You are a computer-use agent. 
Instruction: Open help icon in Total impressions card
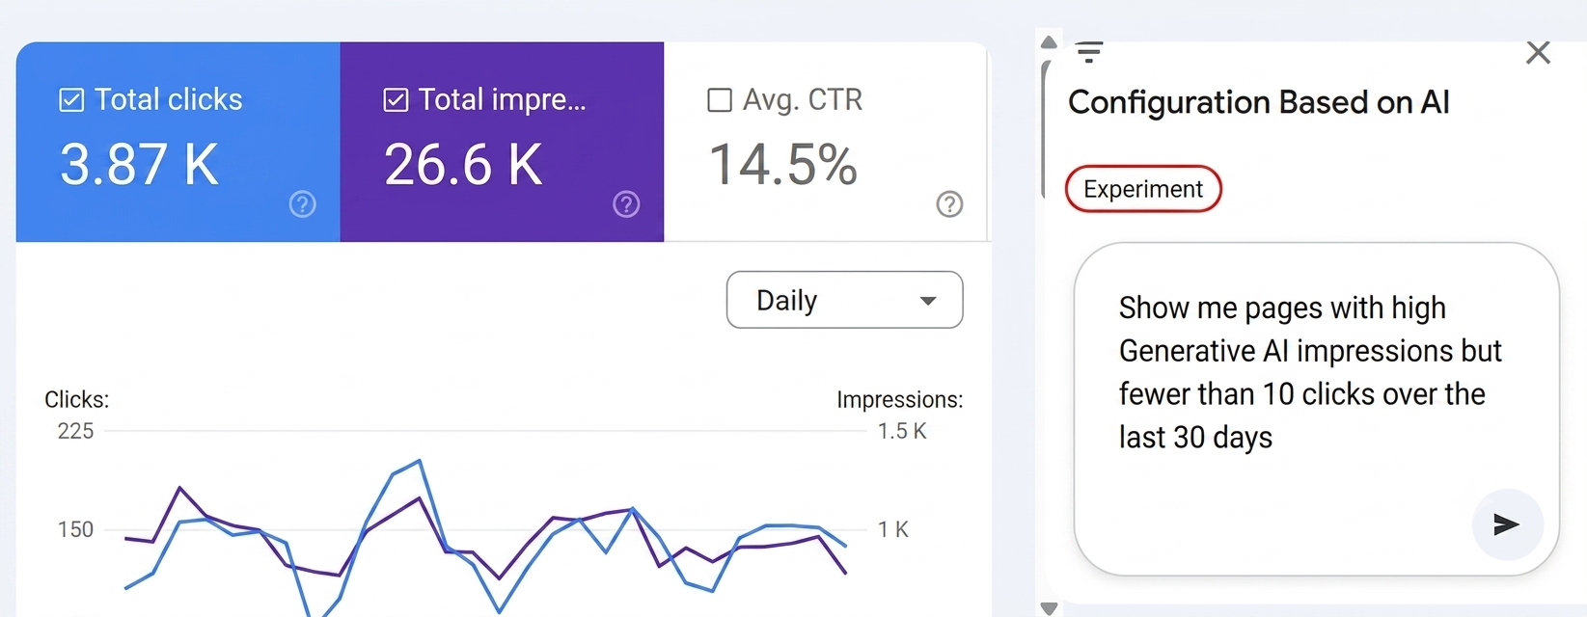pos(627,204)
